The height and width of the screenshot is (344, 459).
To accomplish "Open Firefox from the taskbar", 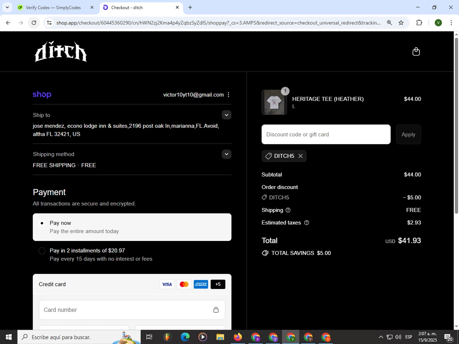I will pyautogui.click(x=238, y=337).
